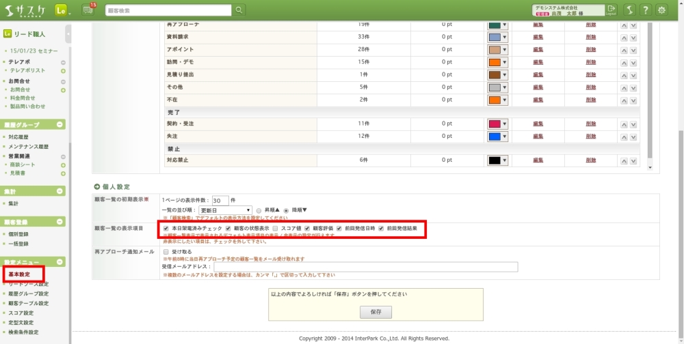Click the search magnifier button
Screen dimensions: 684x344
coord(239,10)
